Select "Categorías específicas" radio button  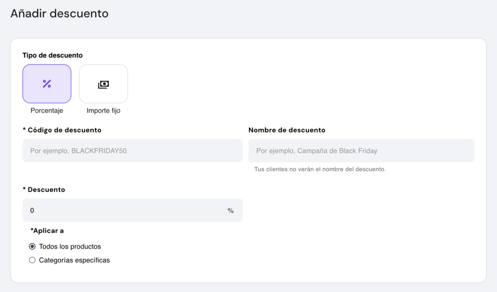point(32,260)
